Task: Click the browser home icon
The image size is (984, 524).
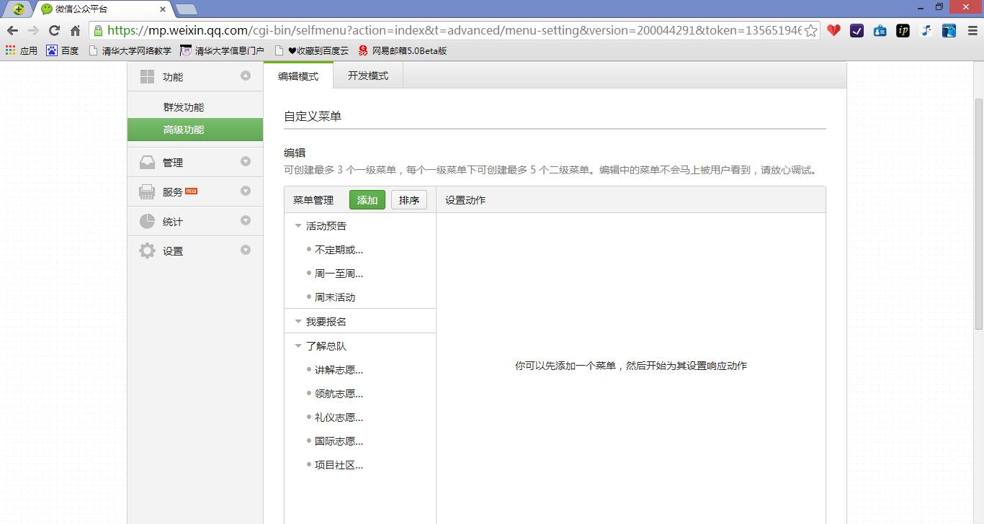Action: click(x=74, y=32)
